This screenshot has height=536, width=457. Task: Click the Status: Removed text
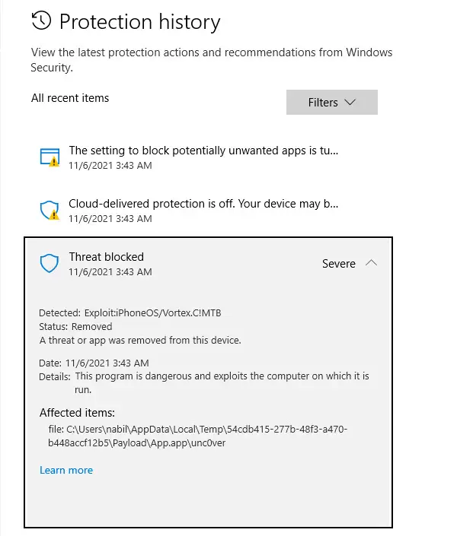[x=75, y=326]
